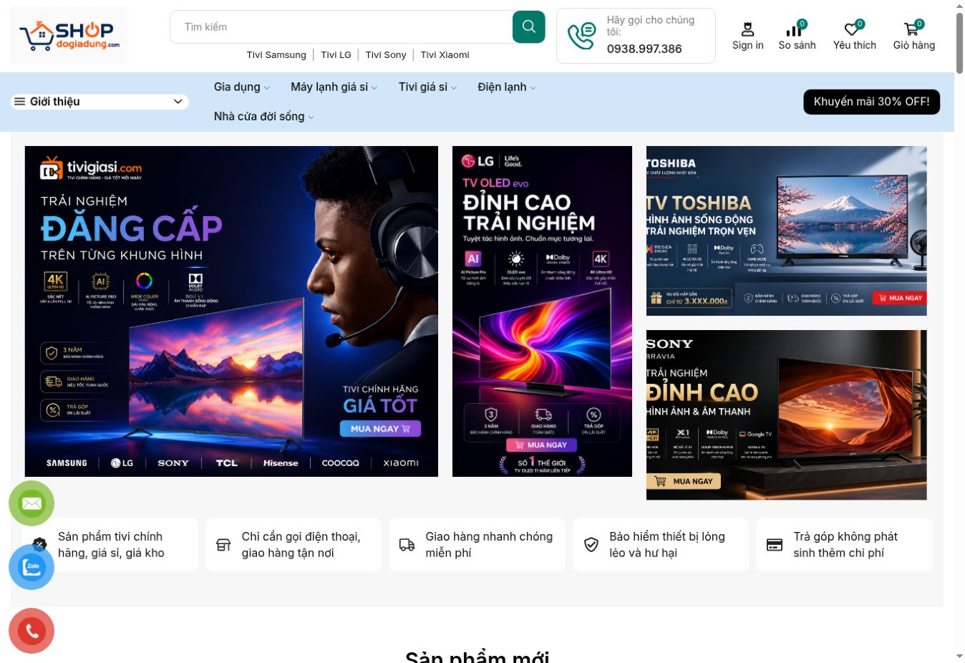The height and width of the screenshot is (663, 965).
Task: Click the Sign in label text
Action: click(x=747, y=45)
